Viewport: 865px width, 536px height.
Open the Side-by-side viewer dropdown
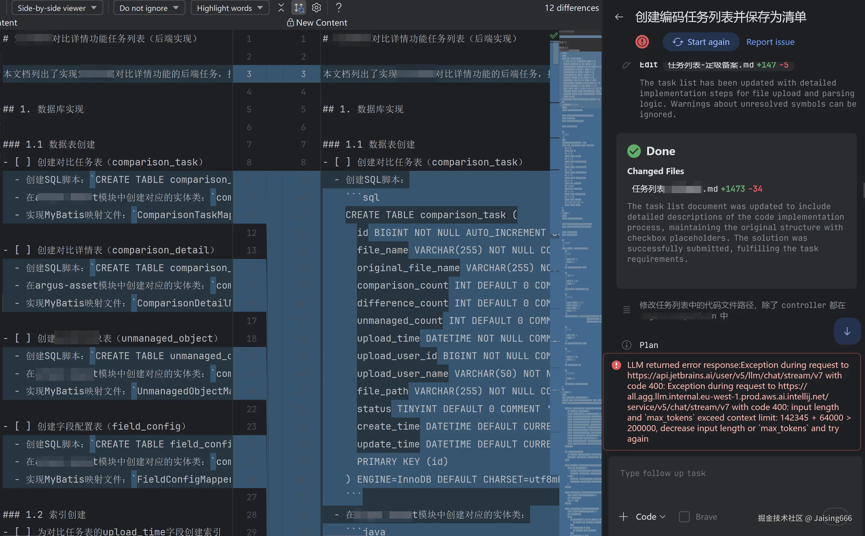[x=57, y=8]
